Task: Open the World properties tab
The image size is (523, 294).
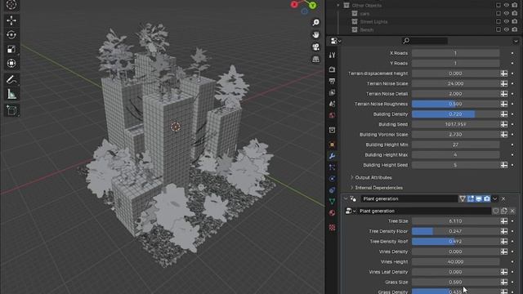Action: coord(332,116)
